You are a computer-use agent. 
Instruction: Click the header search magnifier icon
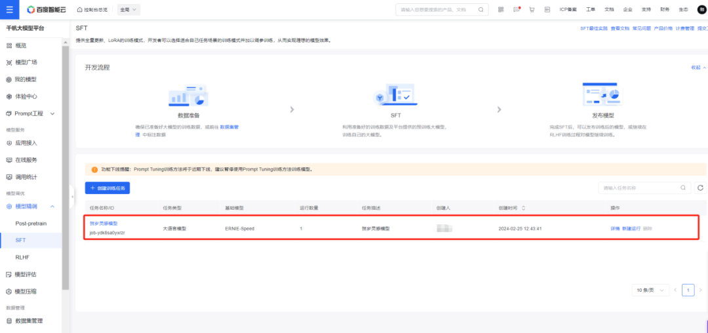[481, 9]
